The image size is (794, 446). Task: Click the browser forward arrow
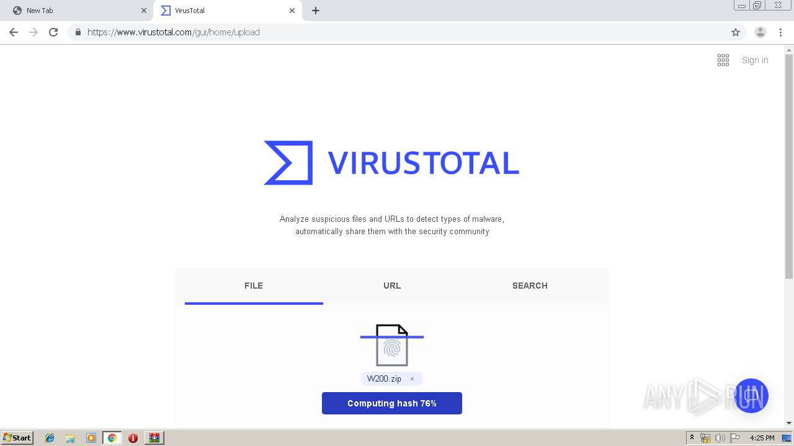click(33, 32)
